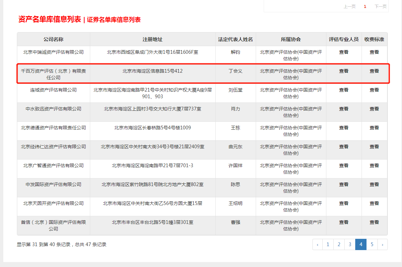
Task: Click address 北京市海淀区信息路15号412
Action: coord(153,71)
